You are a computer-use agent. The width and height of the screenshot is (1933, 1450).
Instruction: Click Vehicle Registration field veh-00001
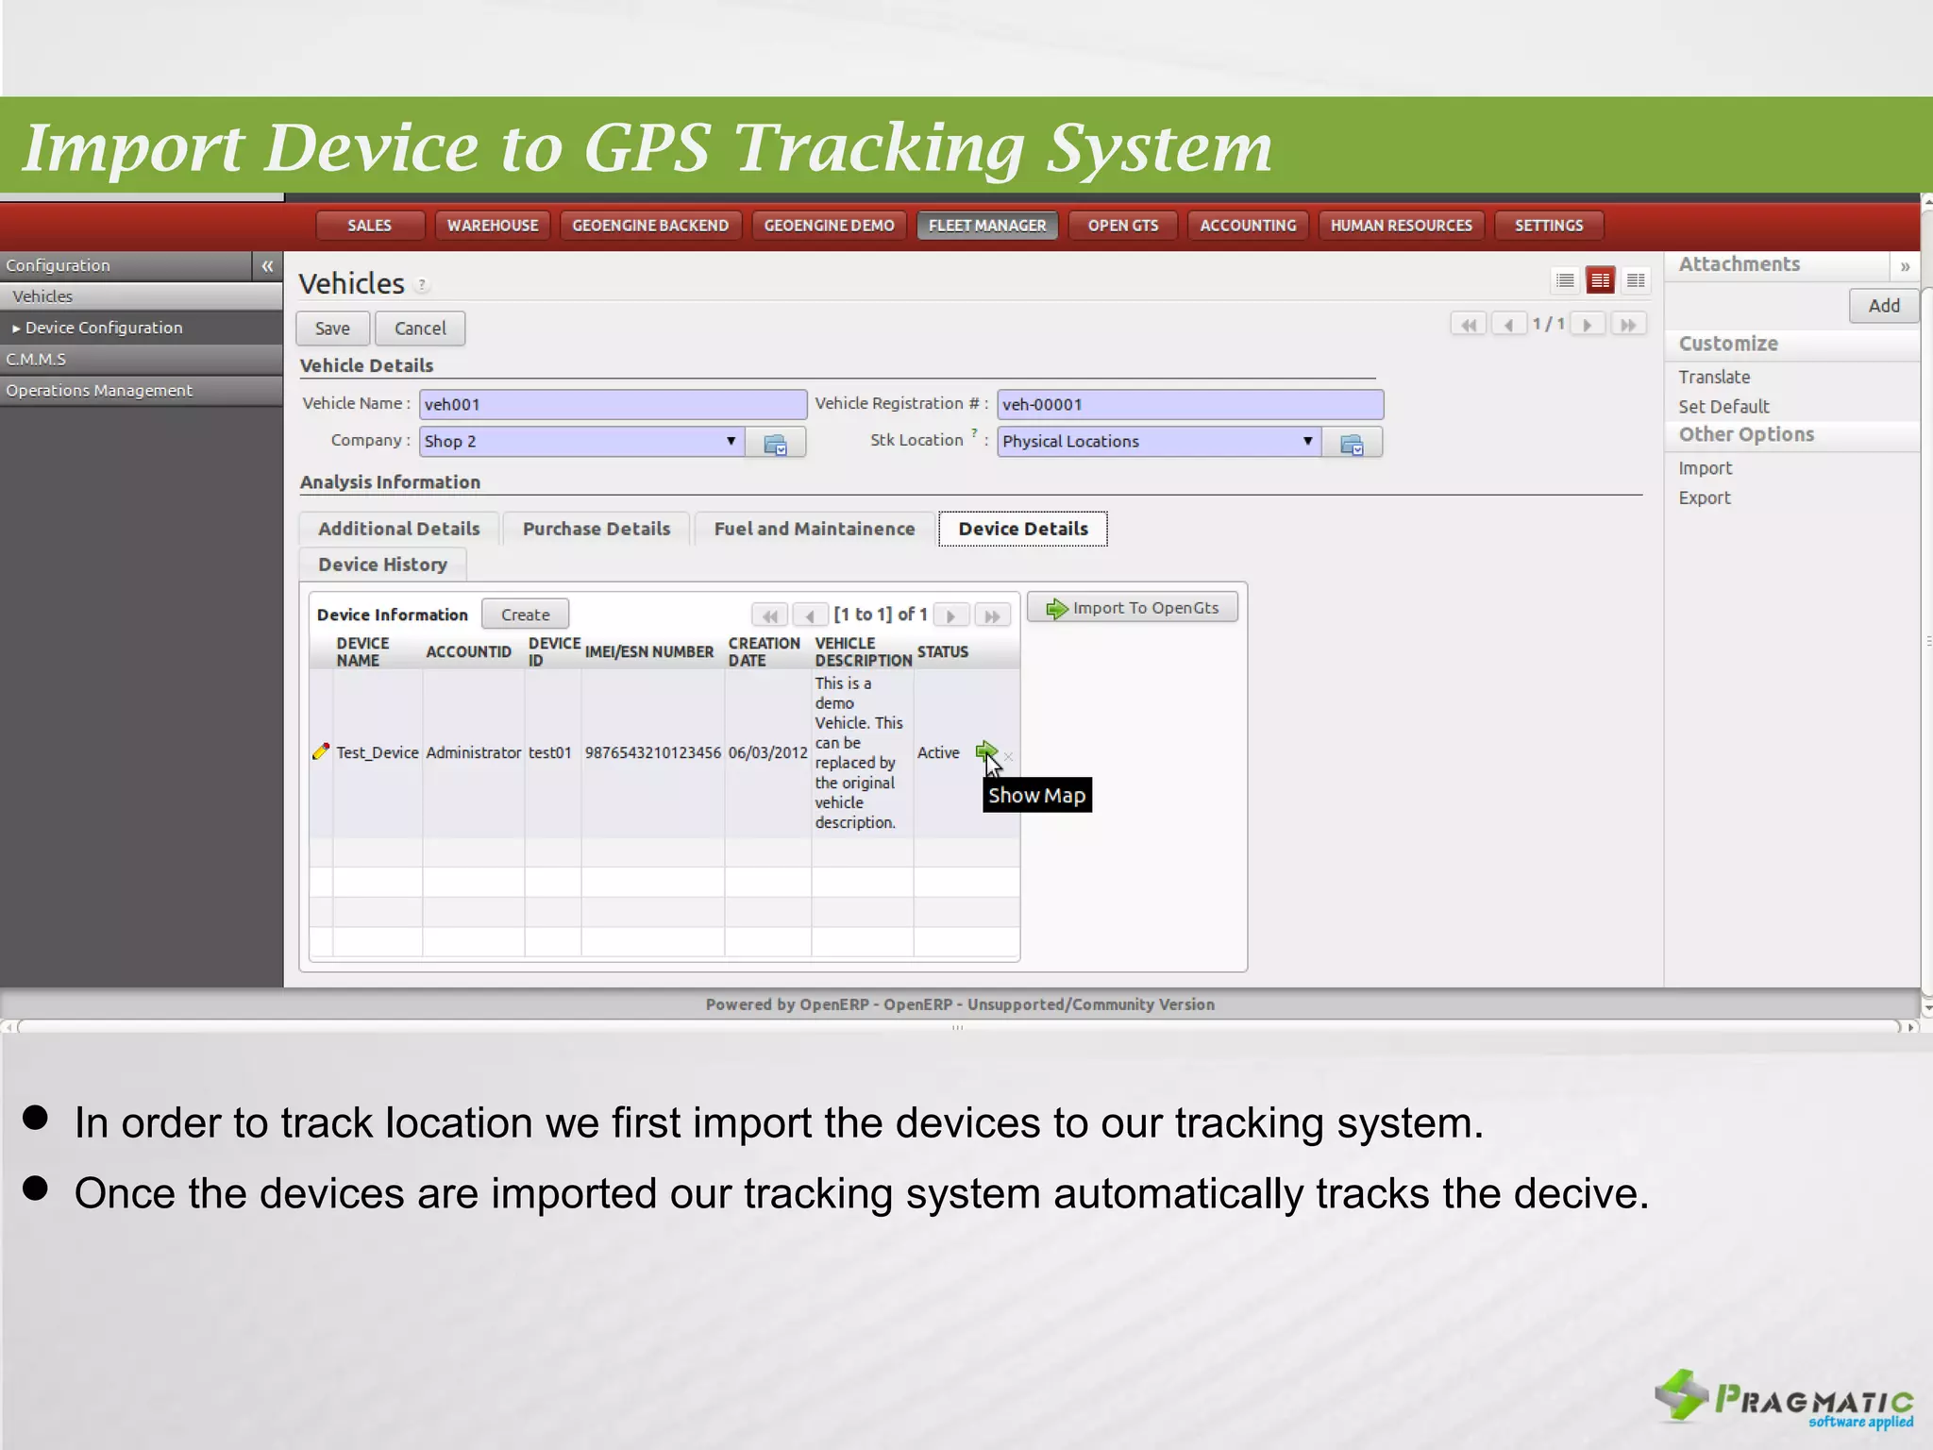tap(1190, 405)
